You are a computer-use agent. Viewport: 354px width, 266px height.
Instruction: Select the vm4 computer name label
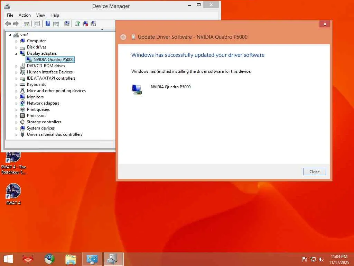click(x=25, y=35)
